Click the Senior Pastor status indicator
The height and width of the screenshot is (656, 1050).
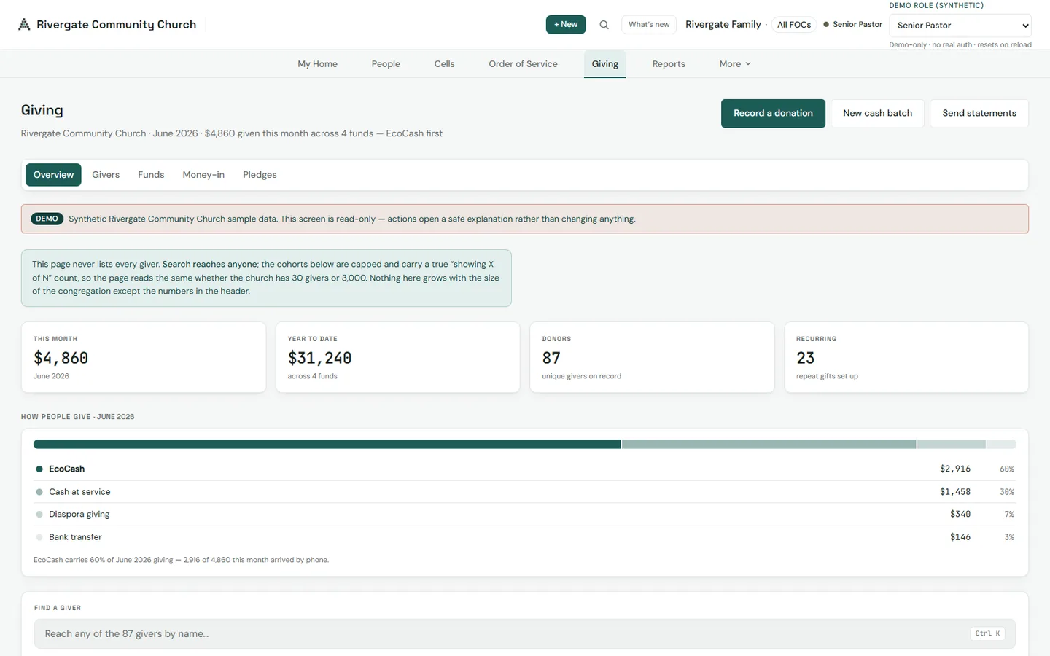pyautogui.click(x=853, y=25)
